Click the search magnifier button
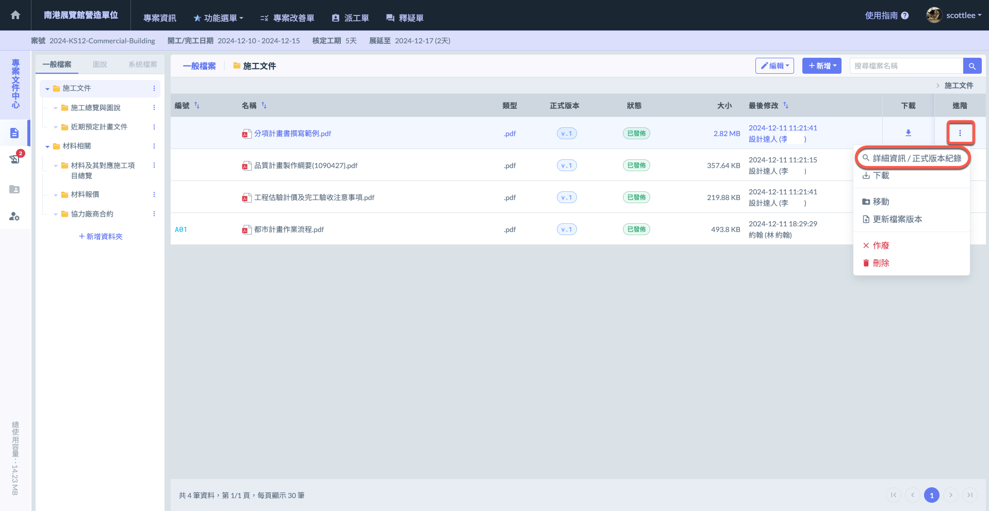 pos(972,66)
